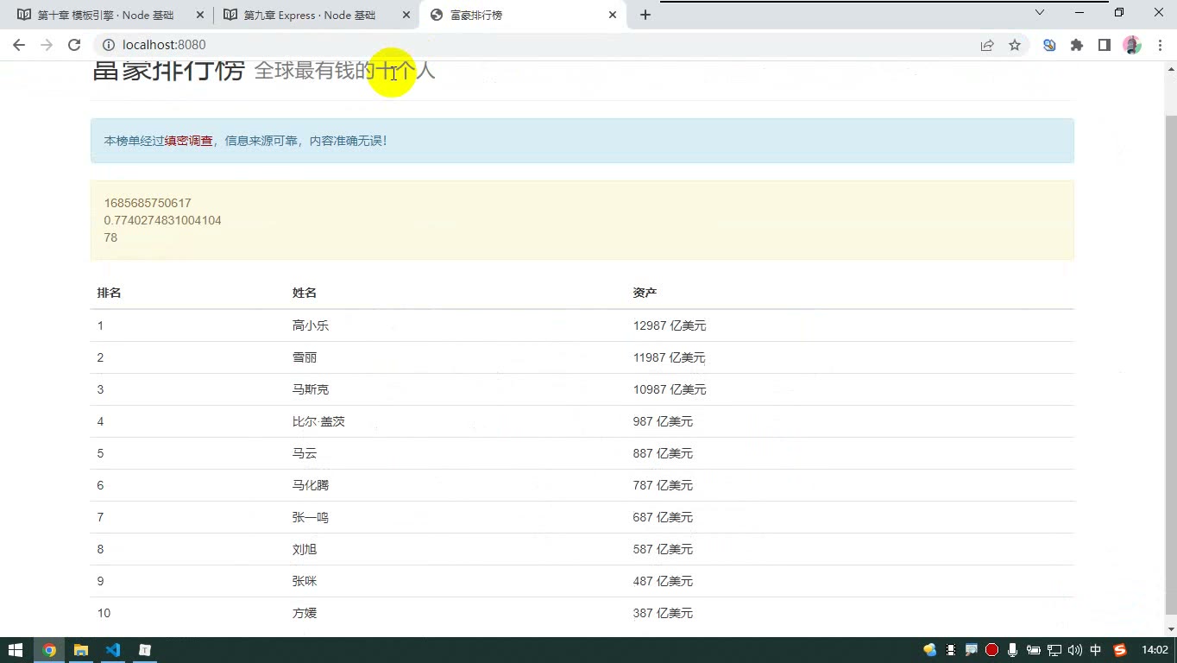Click the Sogou input method tray icon

(1120, 650)
